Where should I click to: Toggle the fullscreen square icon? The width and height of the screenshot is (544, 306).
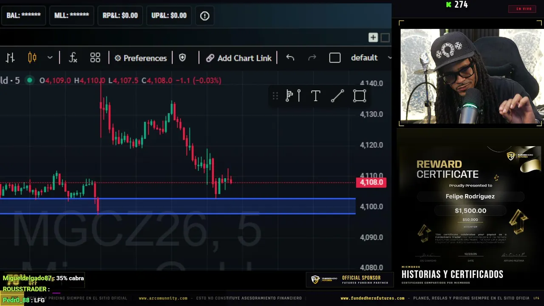[x=335, y=58]
